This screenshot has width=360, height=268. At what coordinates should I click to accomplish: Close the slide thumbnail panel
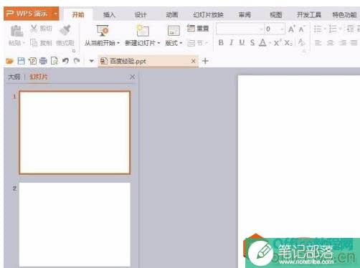(x=132, y=77)
